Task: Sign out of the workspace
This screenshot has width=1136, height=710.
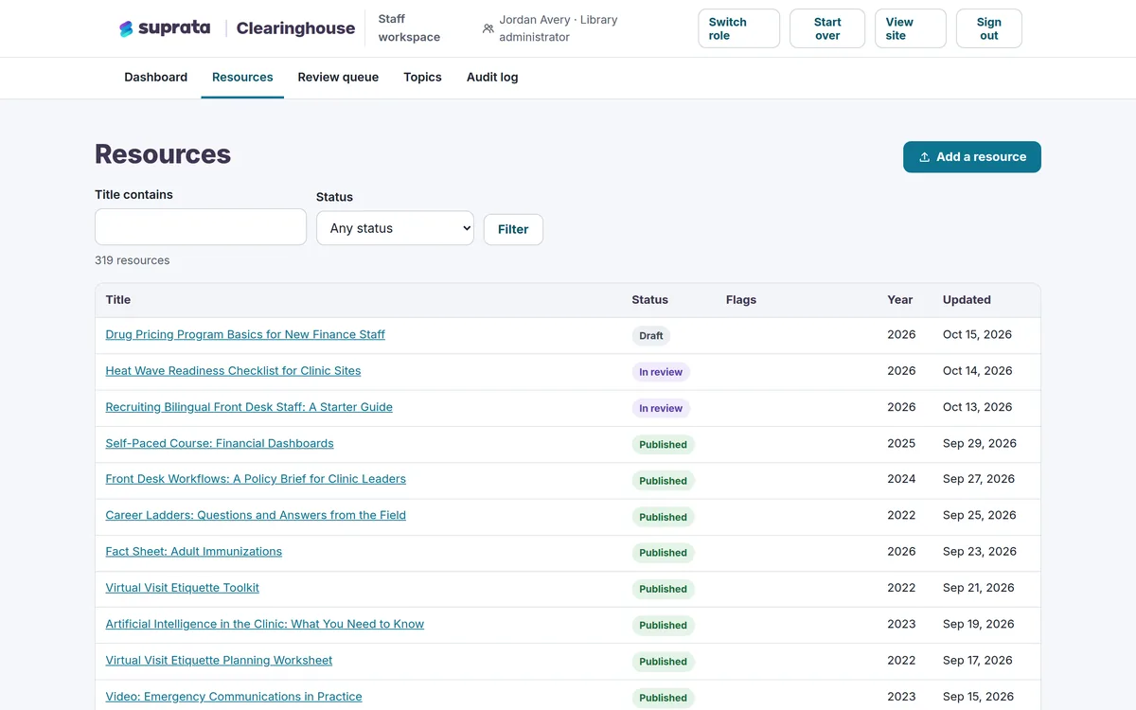Action: click(x=989, y=28)
